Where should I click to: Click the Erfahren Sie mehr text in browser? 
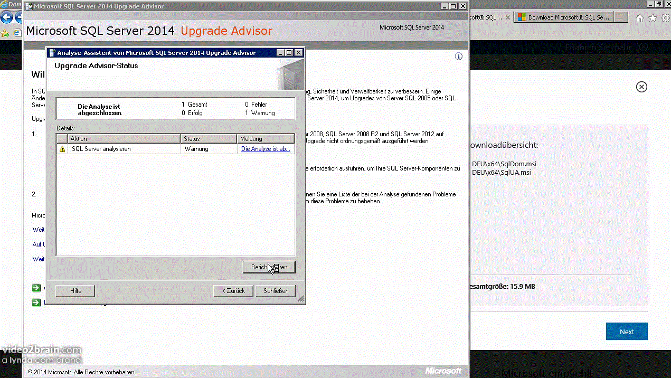tap(598, 48)
